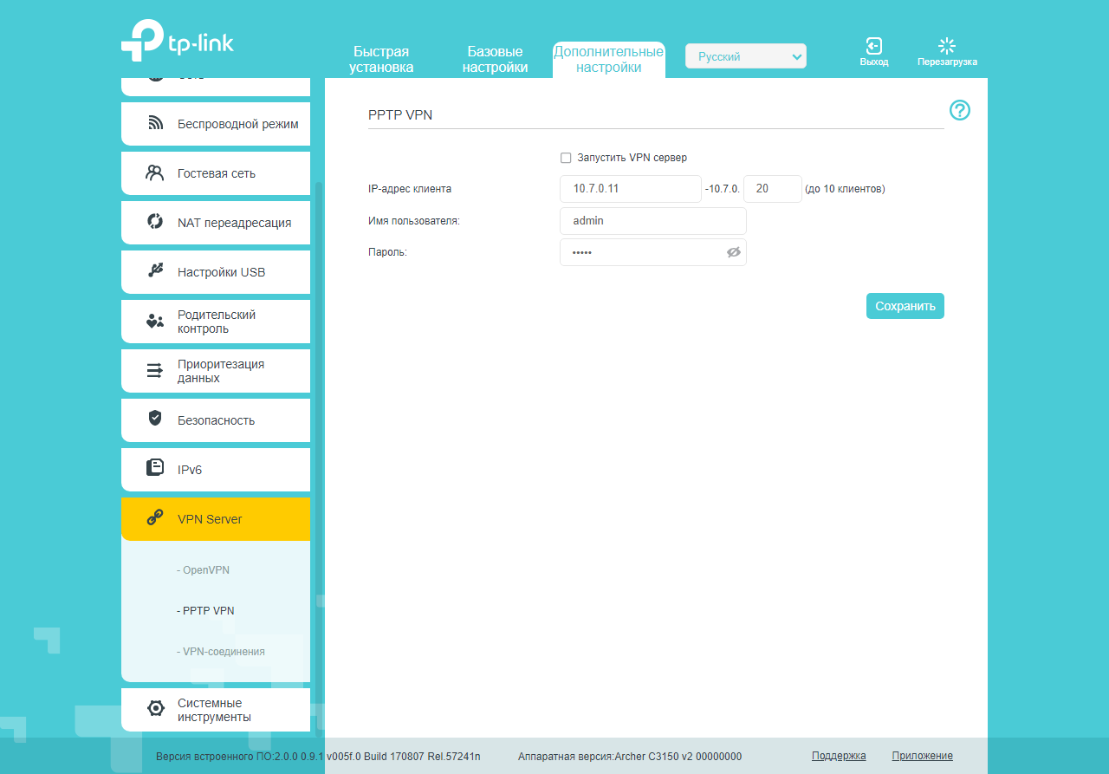Collapse the VPN Server menu section

pyautogui.click(x=216, y=519)
